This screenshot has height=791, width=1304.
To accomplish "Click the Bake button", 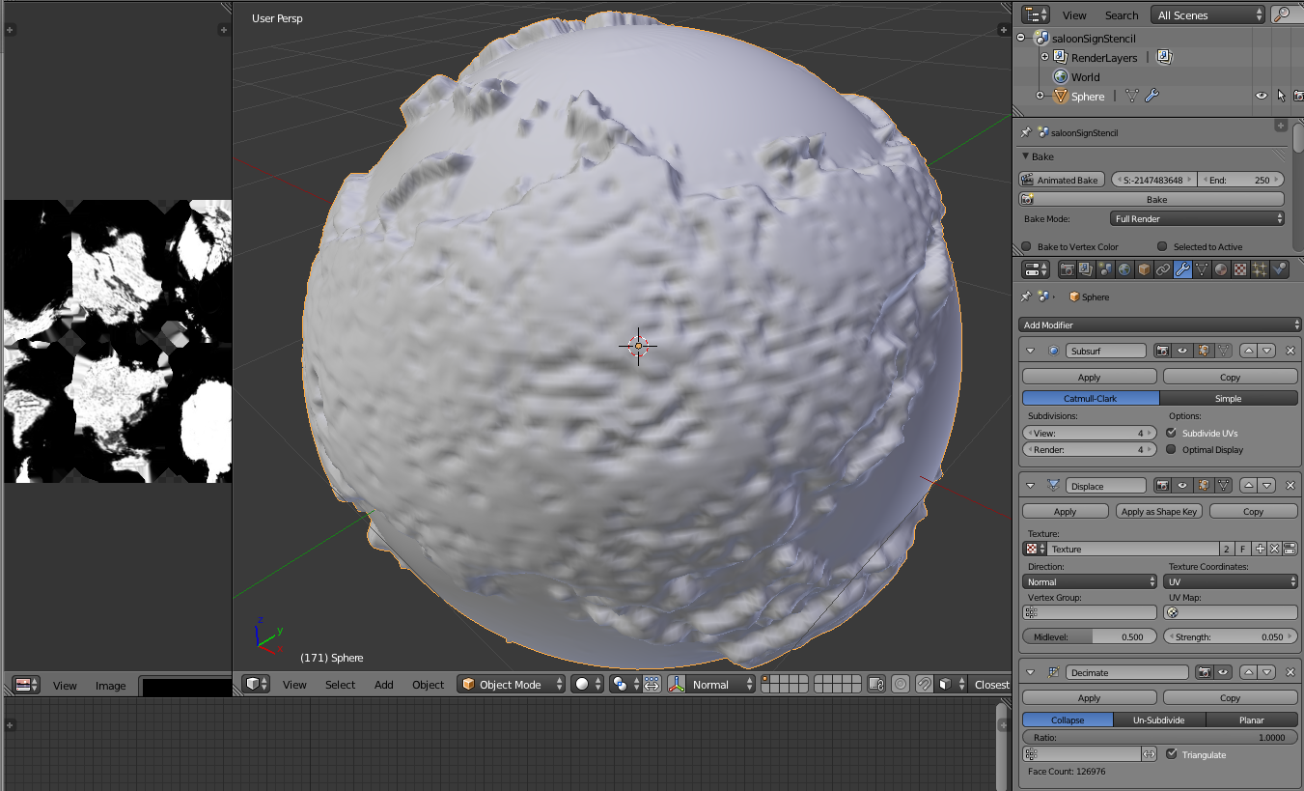I will (x=1151, y=199).
